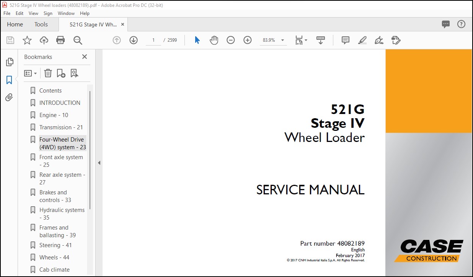473x277 pixels.
Task: Close the Bookmarks panel
Action: click(85, 57)
